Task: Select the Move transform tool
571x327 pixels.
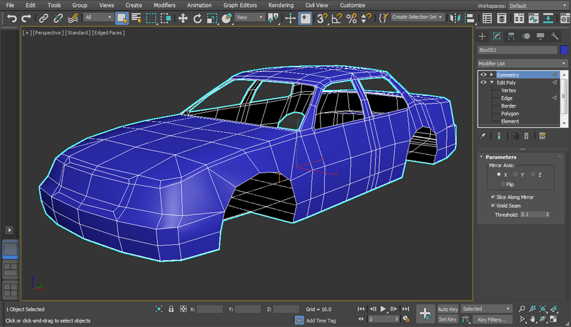Action: [183, 18]
